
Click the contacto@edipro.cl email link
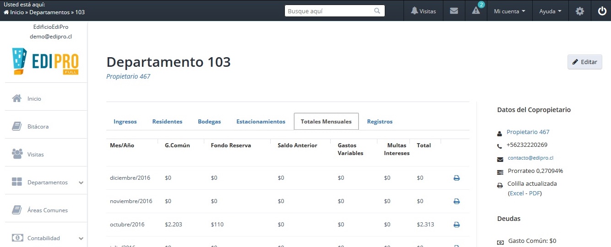(x=530, y=158)
